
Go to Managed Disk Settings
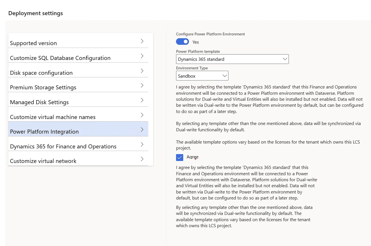click(x=78, y=100)
